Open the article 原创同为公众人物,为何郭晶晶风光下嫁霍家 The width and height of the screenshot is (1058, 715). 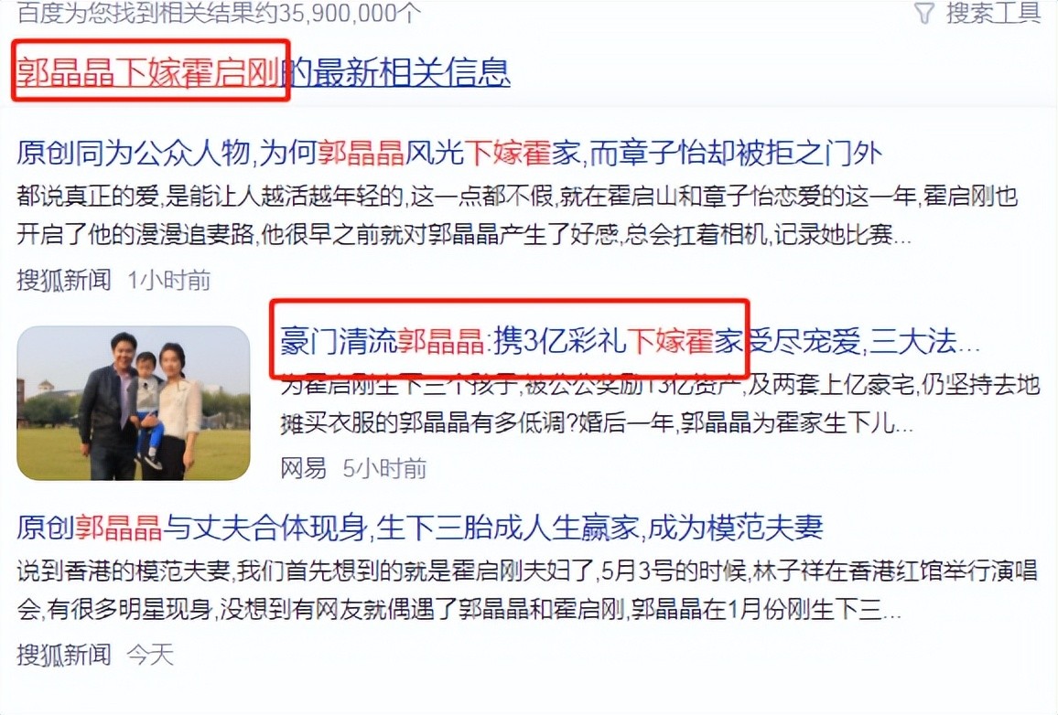(449, 153)
